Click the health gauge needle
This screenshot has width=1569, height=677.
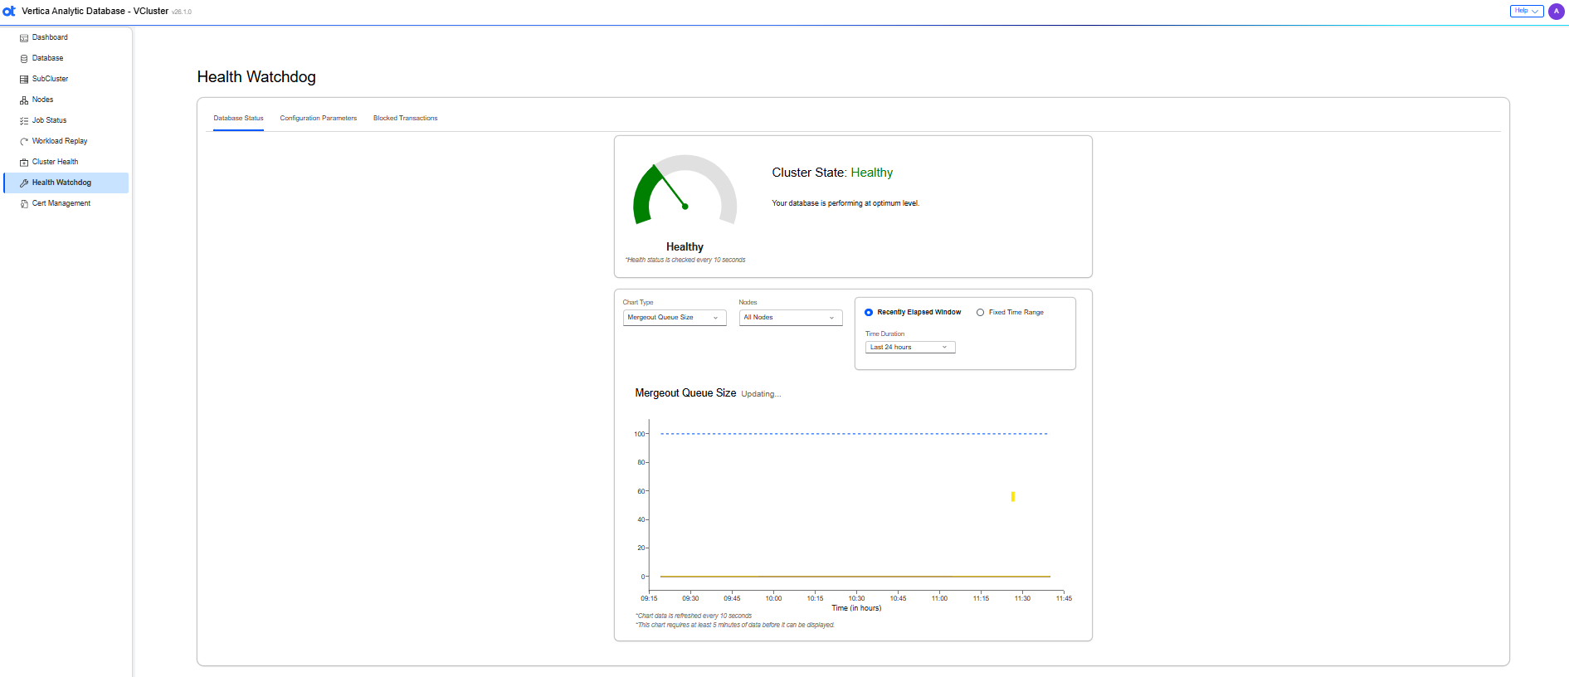click(670, 187)
